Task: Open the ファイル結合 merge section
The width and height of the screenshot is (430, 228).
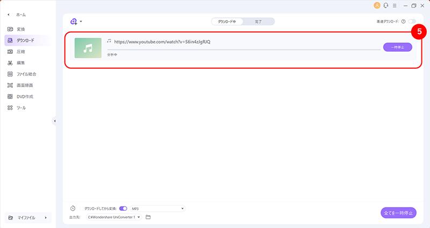Action: pos(26,74)
